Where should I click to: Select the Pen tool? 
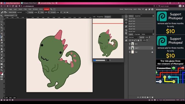tap(1, 58)
